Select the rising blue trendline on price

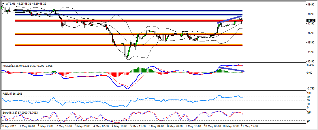tap(229, 19)
